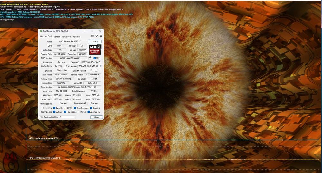Viewport: 322px width, 173px height.
Task: Click the Name field showing AMD Radeon RX 9060 XT
Action: pyautogui.click(x=70, y=41)
